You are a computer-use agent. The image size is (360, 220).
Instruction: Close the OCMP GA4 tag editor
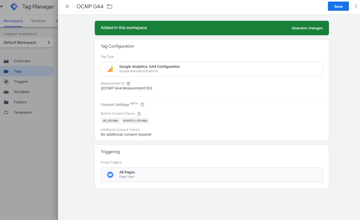(x=67, y=6)
